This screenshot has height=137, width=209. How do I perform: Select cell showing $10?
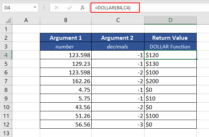click(x=170, y=98)
